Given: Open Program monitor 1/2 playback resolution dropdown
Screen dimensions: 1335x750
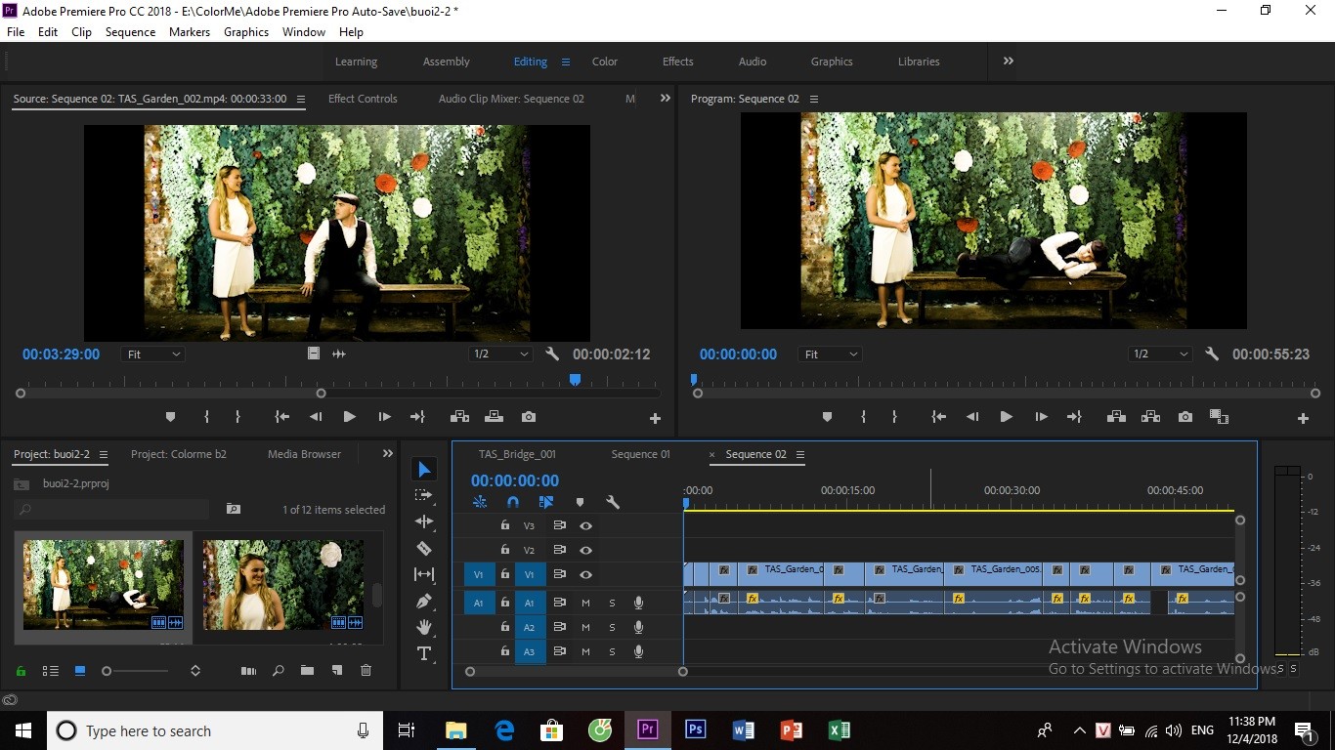Looking at the screenshot, I should (1161, 354).
